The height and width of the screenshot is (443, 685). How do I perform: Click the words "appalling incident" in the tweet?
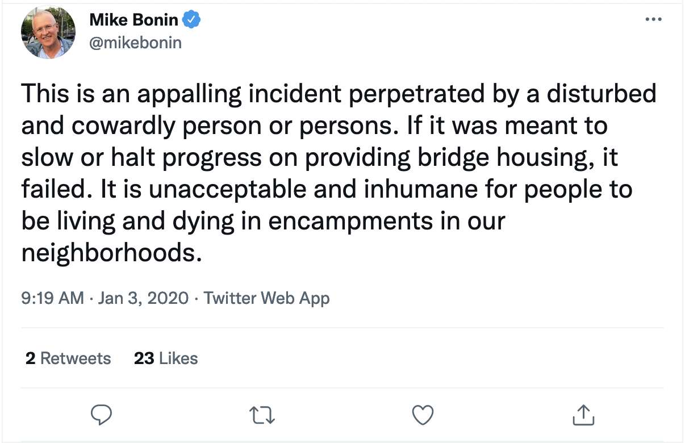coord(210,94)
